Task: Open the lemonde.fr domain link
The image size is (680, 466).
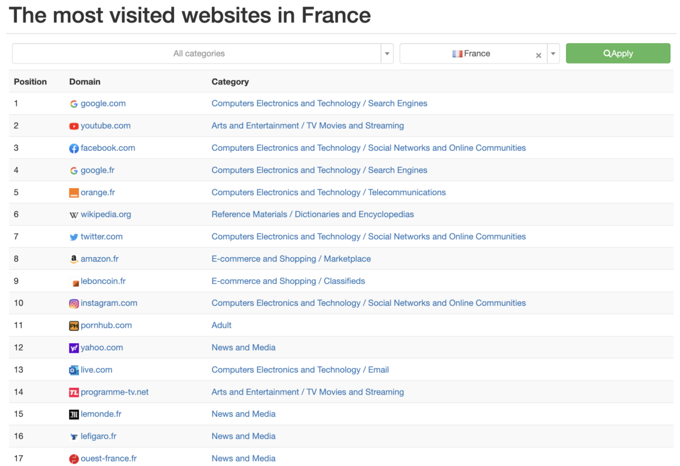Action: [101, 414]
